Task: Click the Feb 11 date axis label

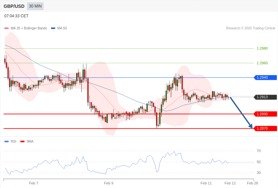Action: (x=206, y=183)
